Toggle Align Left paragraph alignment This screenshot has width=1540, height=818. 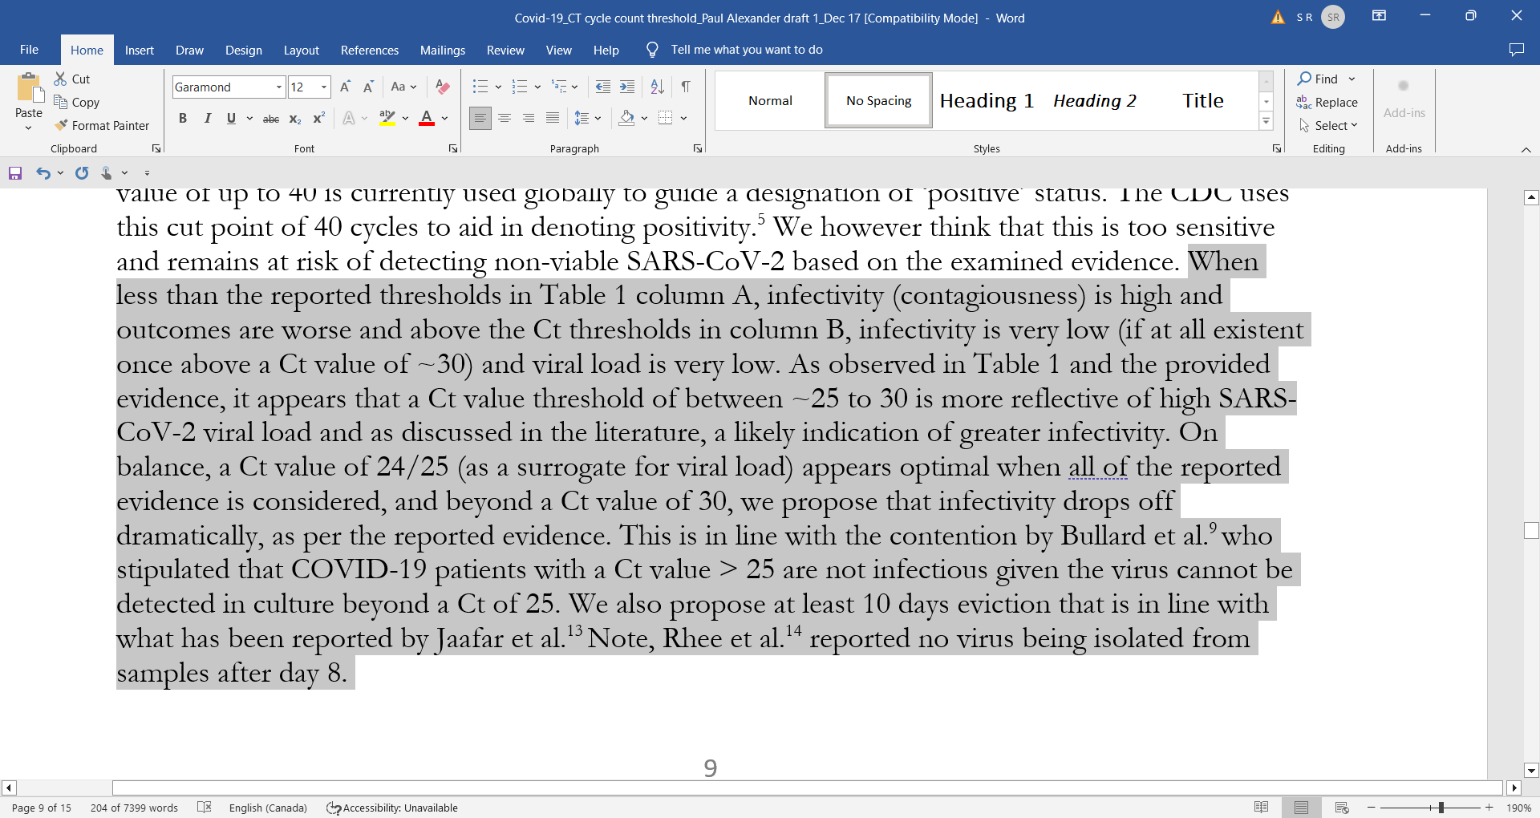pyautogui.click(x=480, y=119)
